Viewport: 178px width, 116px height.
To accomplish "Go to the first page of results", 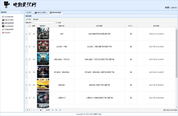I will point(34,110).
